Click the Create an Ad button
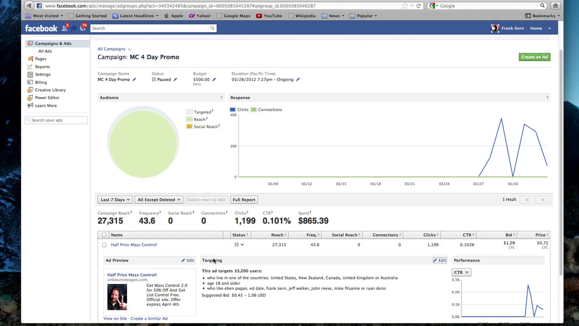The height and width of the screenshot is (326, 579). [x=534, y=57]
